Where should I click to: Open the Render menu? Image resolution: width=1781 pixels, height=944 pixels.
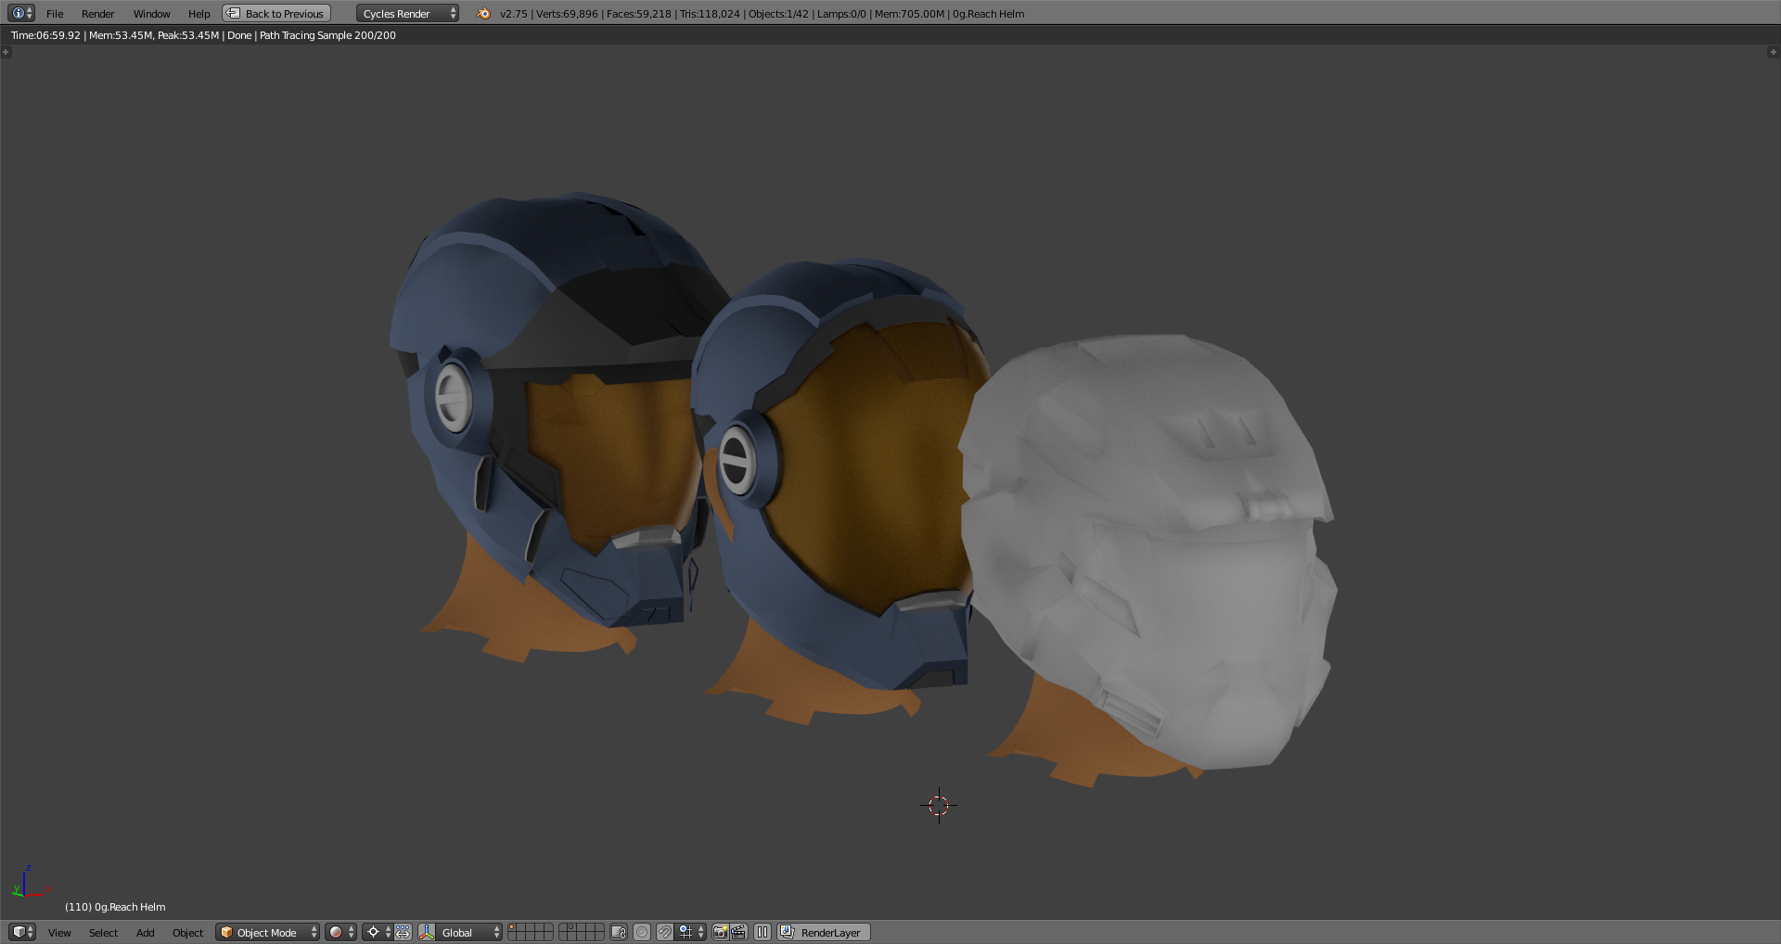pyautogui.click(x=97, y=14)
